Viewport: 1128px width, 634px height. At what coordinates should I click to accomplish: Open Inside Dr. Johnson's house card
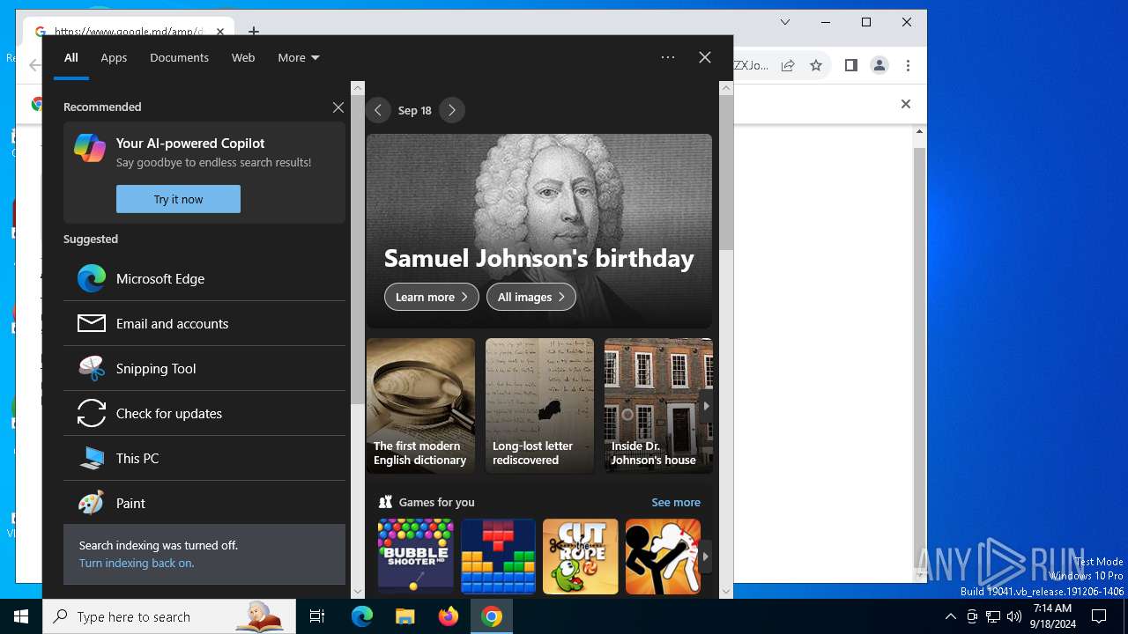click(x=658, y=406)
